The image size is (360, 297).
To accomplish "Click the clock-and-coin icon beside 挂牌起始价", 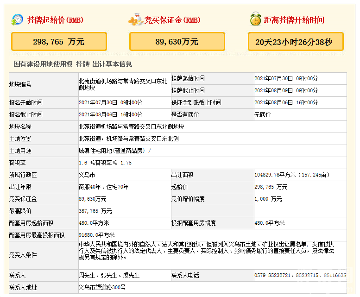I will tap(17, 20).
